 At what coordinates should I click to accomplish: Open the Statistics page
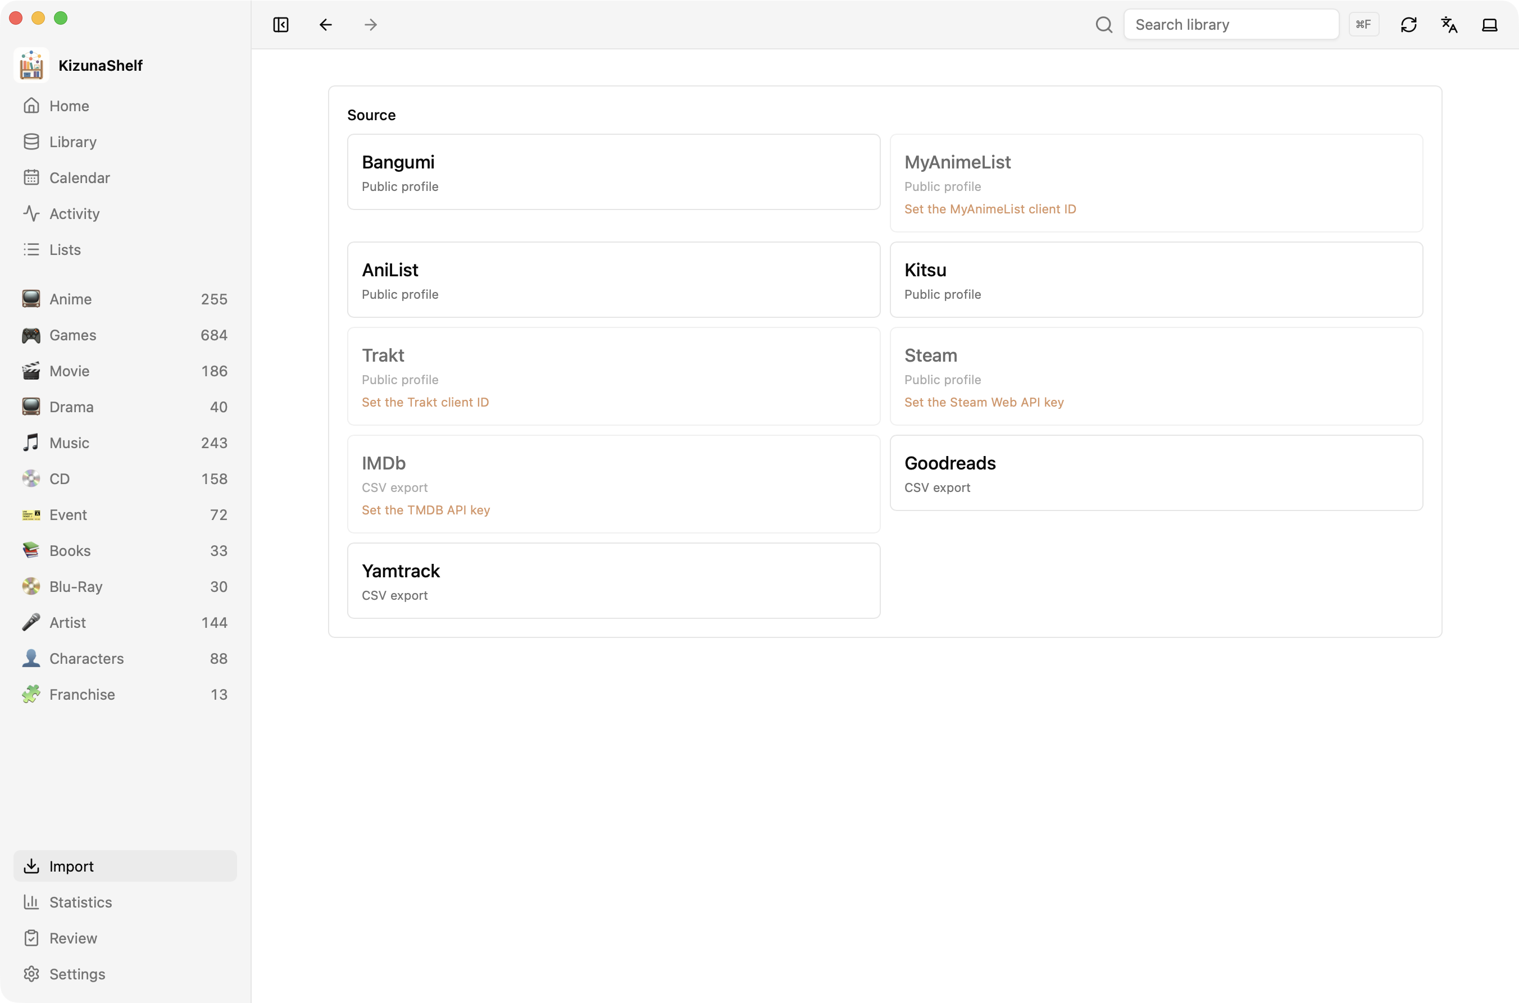[125, 902]
